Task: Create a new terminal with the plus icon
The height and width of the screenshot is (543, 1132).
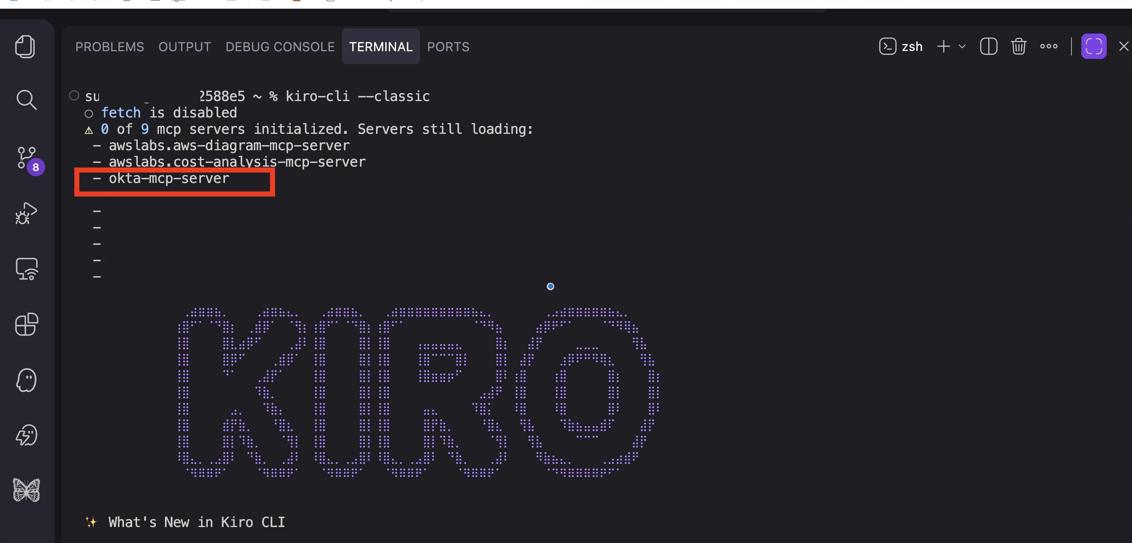Action: pos(943,46)
